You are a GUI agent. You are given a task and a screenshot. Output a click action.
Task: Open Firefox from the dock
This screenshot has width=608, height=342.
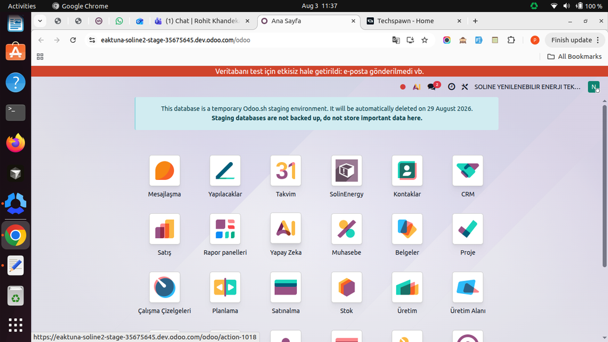tap(15, 143)
